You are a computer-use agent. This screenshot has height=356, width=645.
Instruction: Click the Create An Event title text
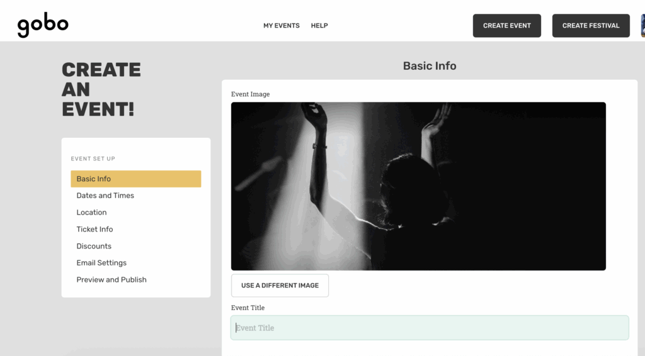pyautogui.click(x=101, y=89)
